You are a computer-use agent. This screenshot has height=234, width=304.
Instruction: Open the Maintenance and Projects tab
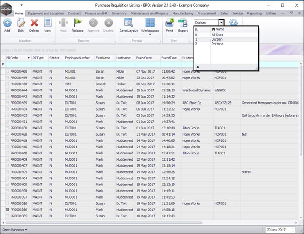click(x=149, y=14)
